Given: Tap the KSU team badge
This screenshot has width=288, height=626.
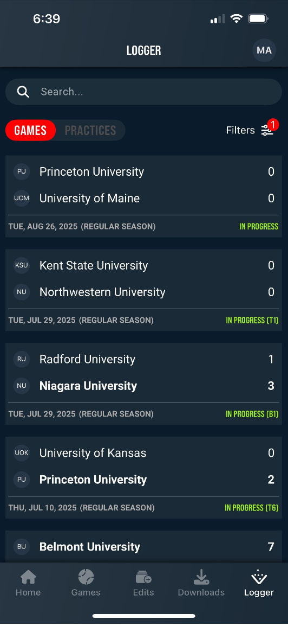Looking at the screenshot, I should [x=22, y=265].
